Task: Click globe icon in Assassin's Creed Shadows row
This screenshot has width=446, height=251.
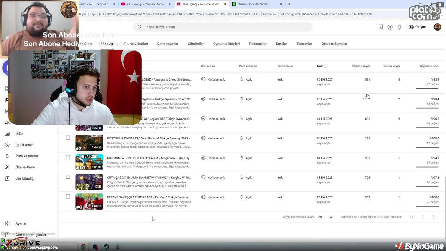Action: [203, 79]
